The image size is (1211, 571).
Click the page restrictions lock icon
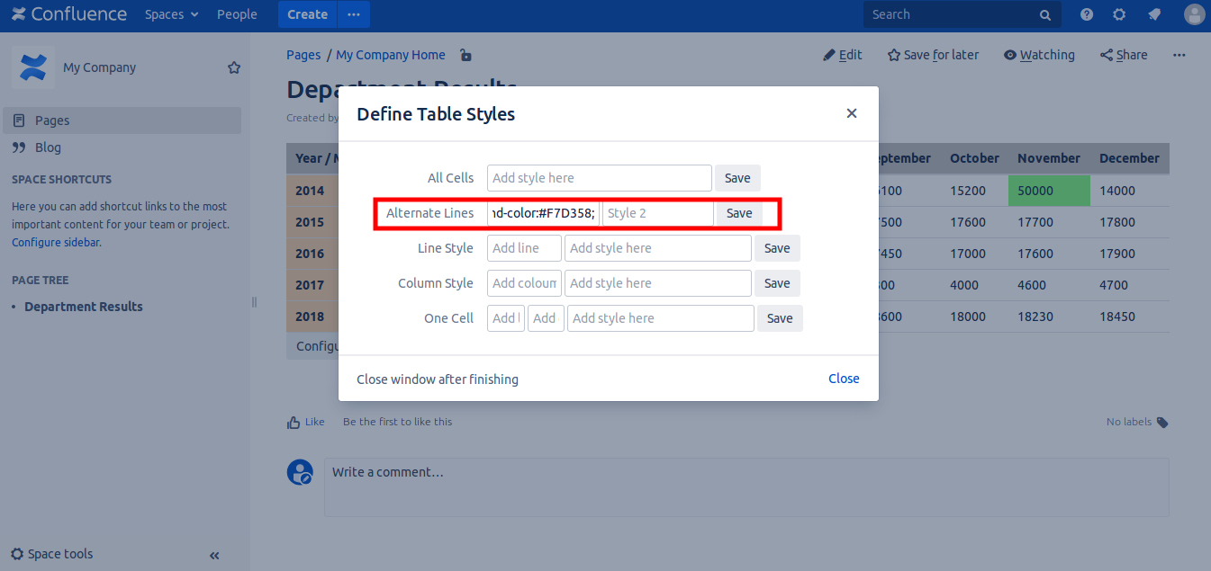(x=465, y=55)
